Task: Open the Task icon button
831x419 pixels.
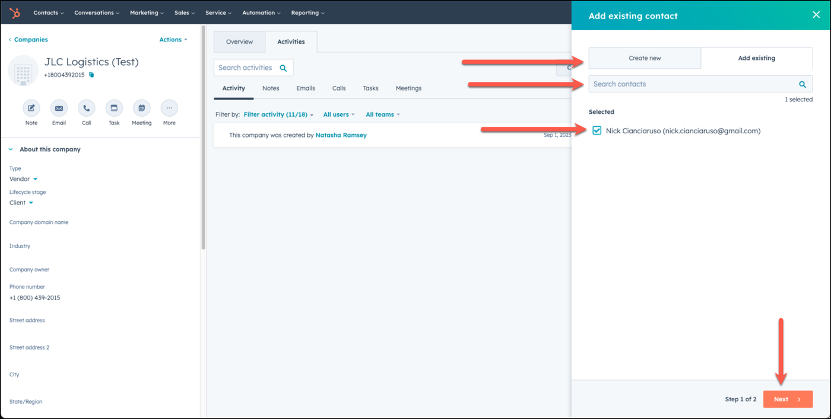Action: (114, 108)
